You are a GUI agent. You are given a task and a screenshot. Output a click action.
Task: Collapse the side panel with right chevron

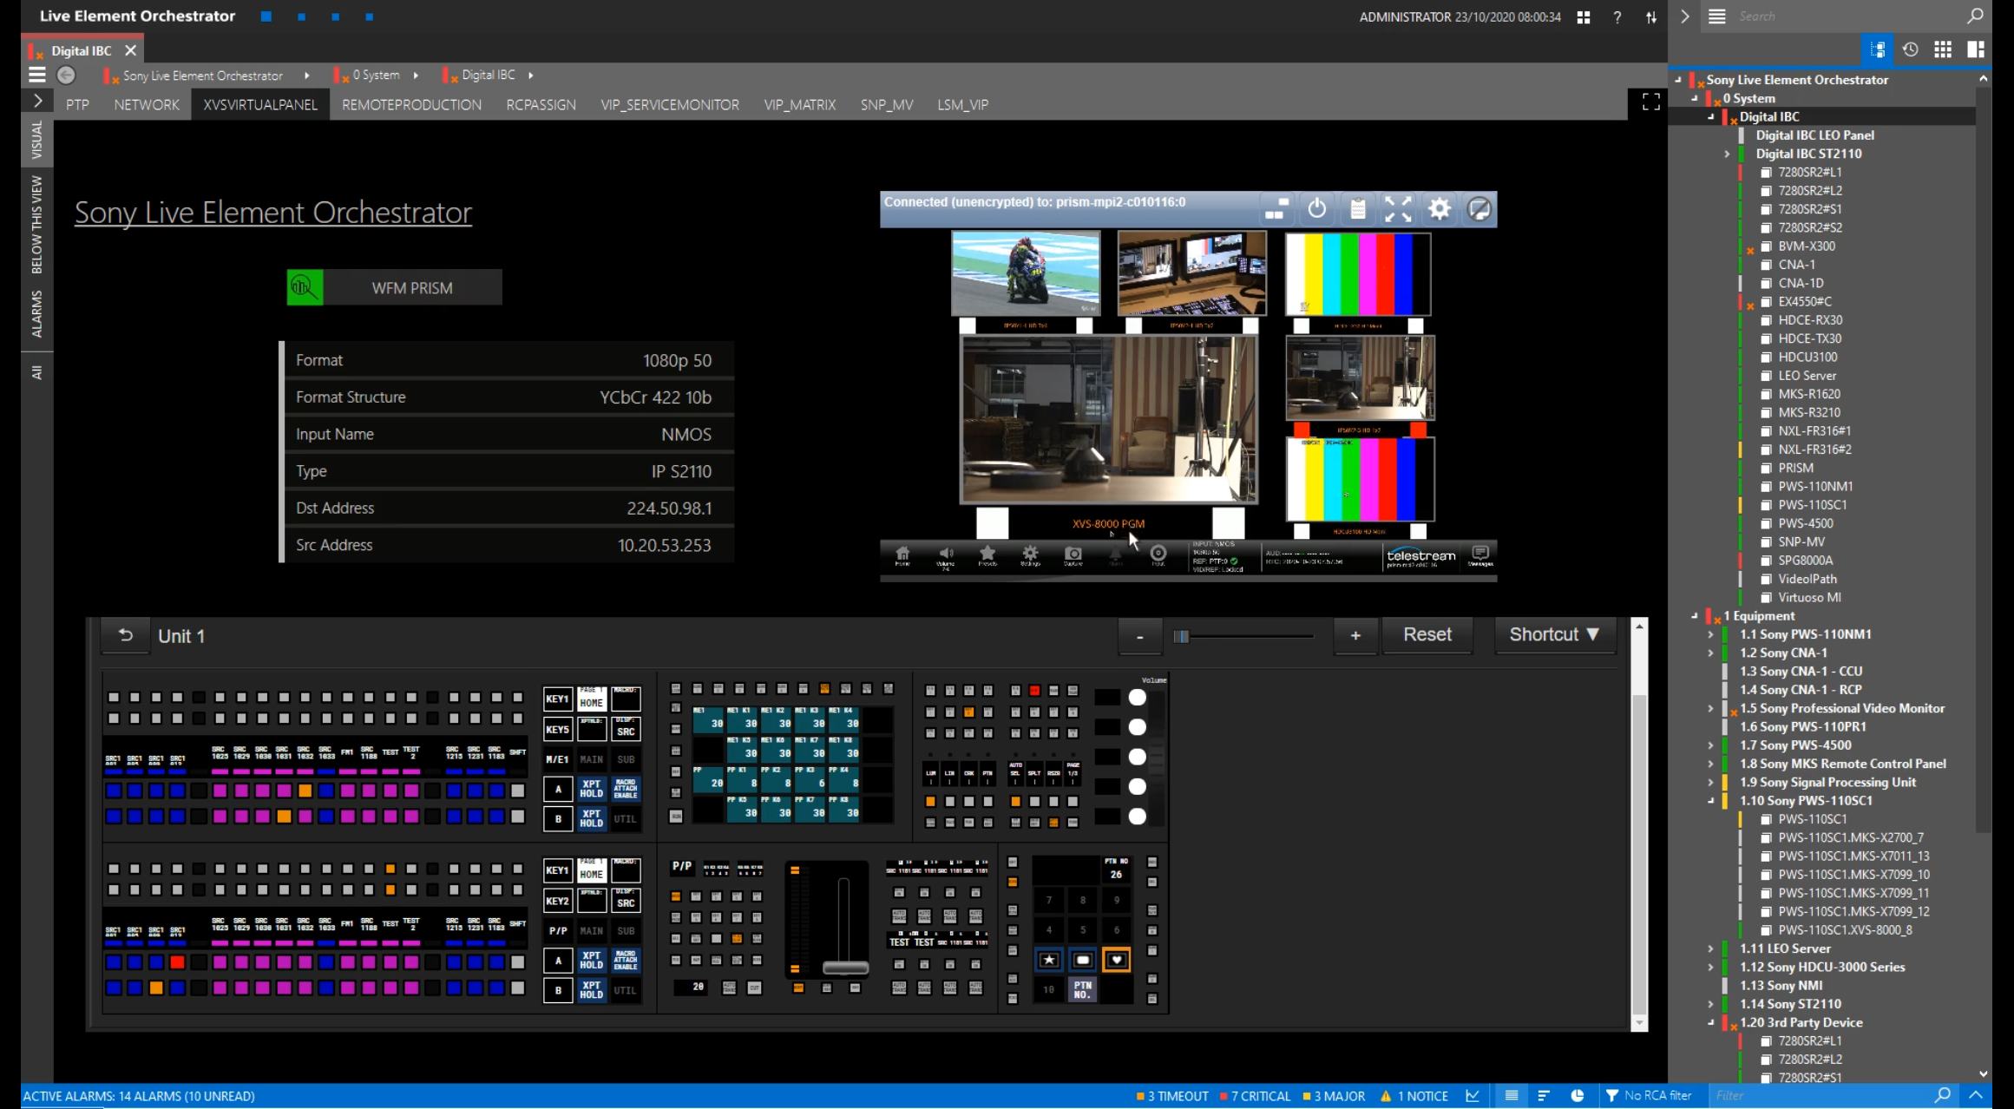click(x=1685, y=16)
